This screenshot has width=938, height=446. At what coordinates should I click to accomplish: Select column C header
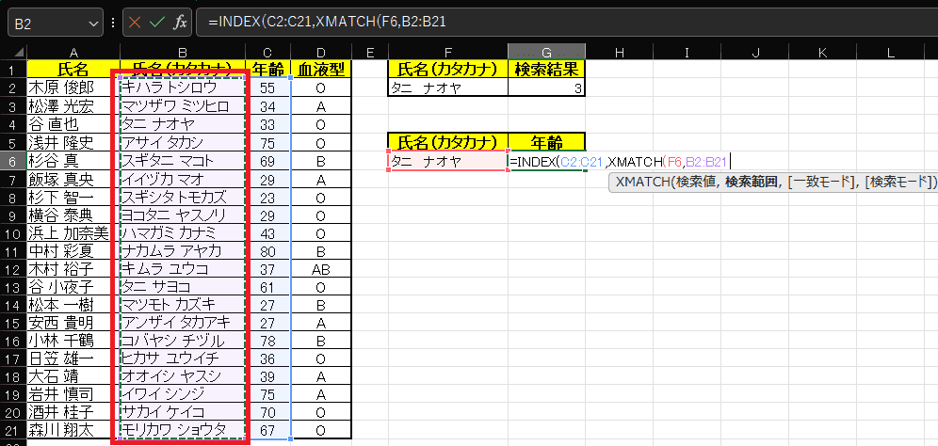click(x=268, y=51)
